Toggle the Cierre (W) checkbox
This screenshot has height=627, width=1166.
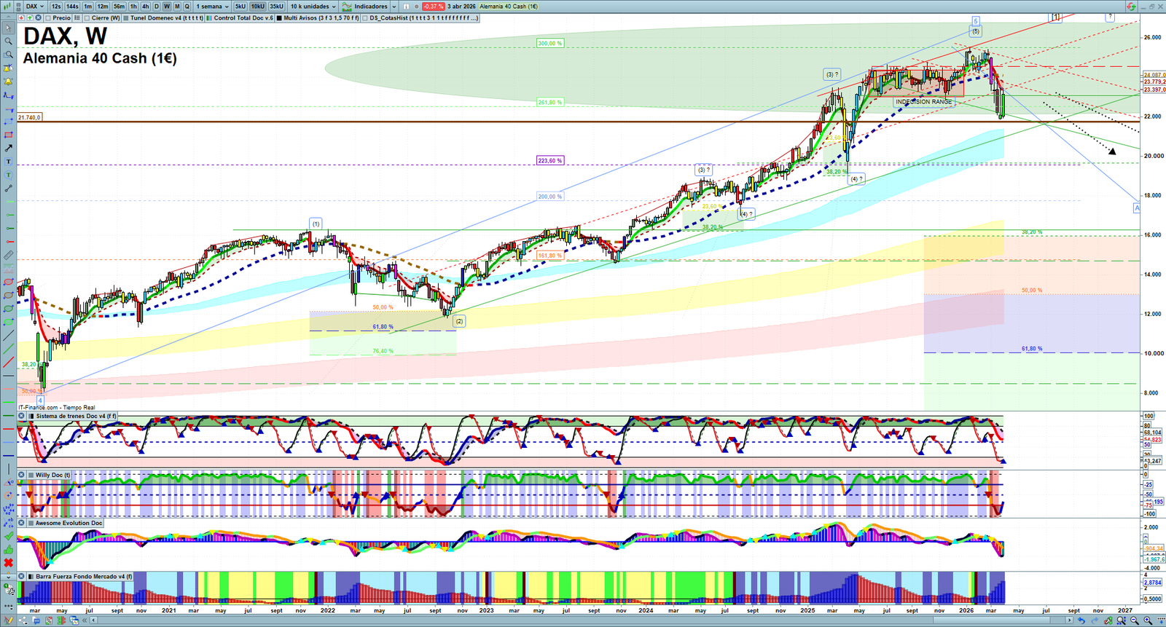87,18
